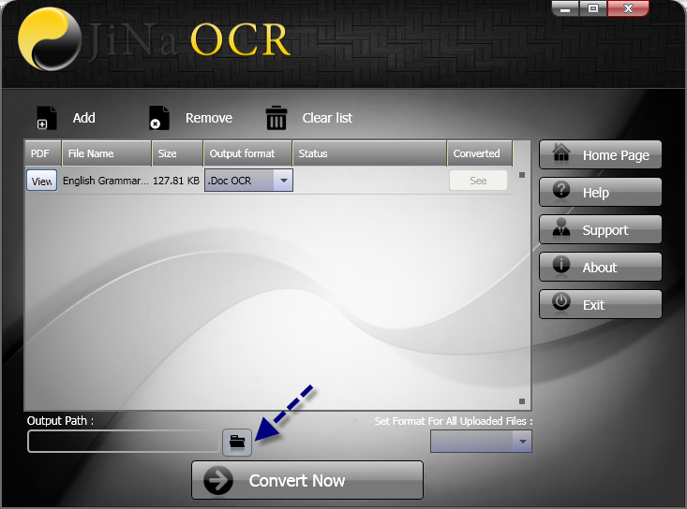Expand the .Doc OCR output format dropdown
Image resolution: width=687 pixels, height=509 pixels.
(283, 181)
